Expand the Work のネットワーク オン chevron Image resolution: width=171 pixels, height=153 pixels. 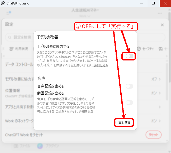pos(160,121)
